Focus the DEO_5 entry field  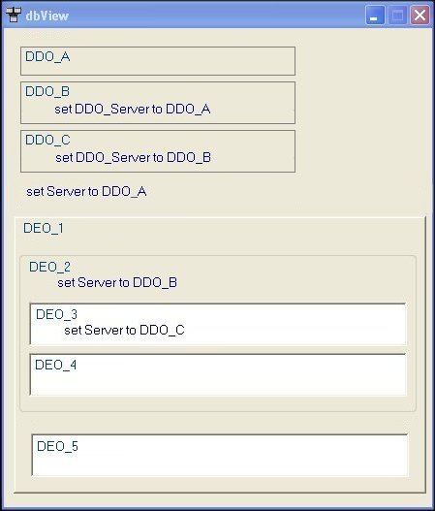tap(220, 455)
